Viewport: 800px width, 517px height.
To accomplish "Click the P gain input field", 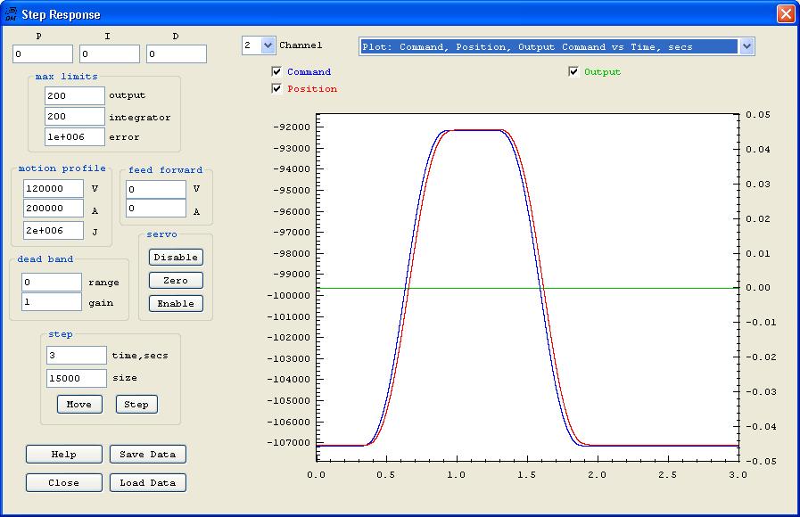I will click(43, 54).
